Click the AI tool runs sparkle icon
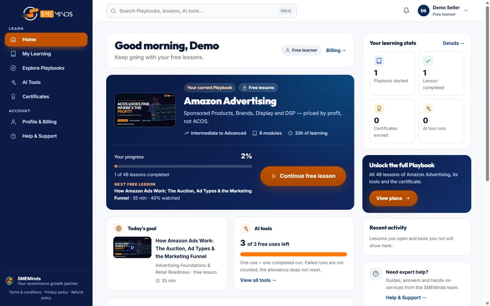 click(428, 109)
